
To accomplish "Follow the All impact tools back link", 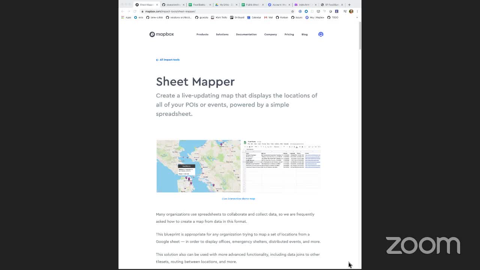I will (x=168, y=60).
